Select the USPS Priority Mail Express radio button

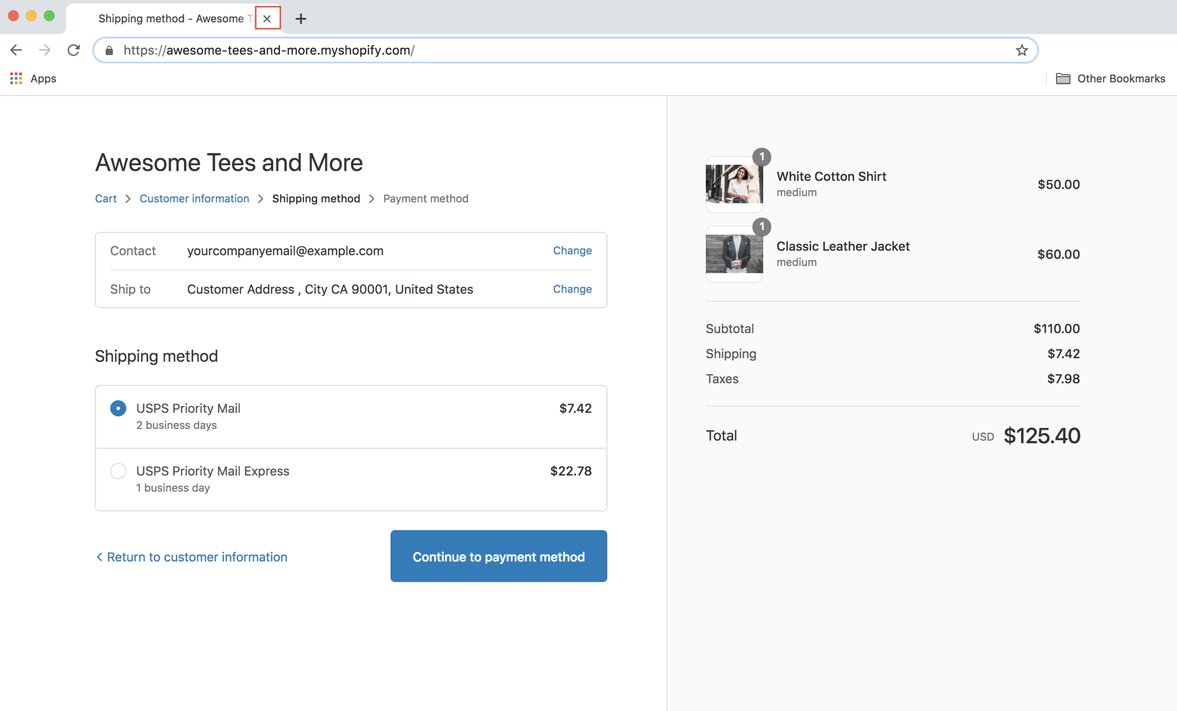coord(118,471)
